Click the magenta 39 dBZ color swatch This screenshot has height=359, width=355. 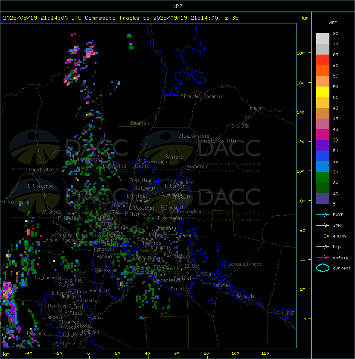pyautogui.click(x=323, y=135)
